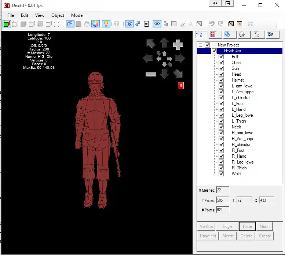Screen dimensions: 285x255
Task: Toggle the L_Foot checkbox
Action: click(221, 104)
